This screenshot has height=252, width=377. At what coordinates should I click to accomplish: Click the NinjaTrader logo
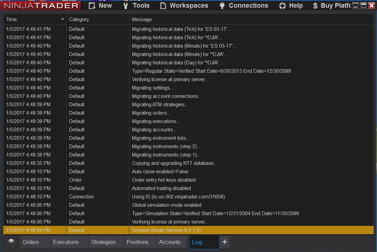click(x=41, y=6)
